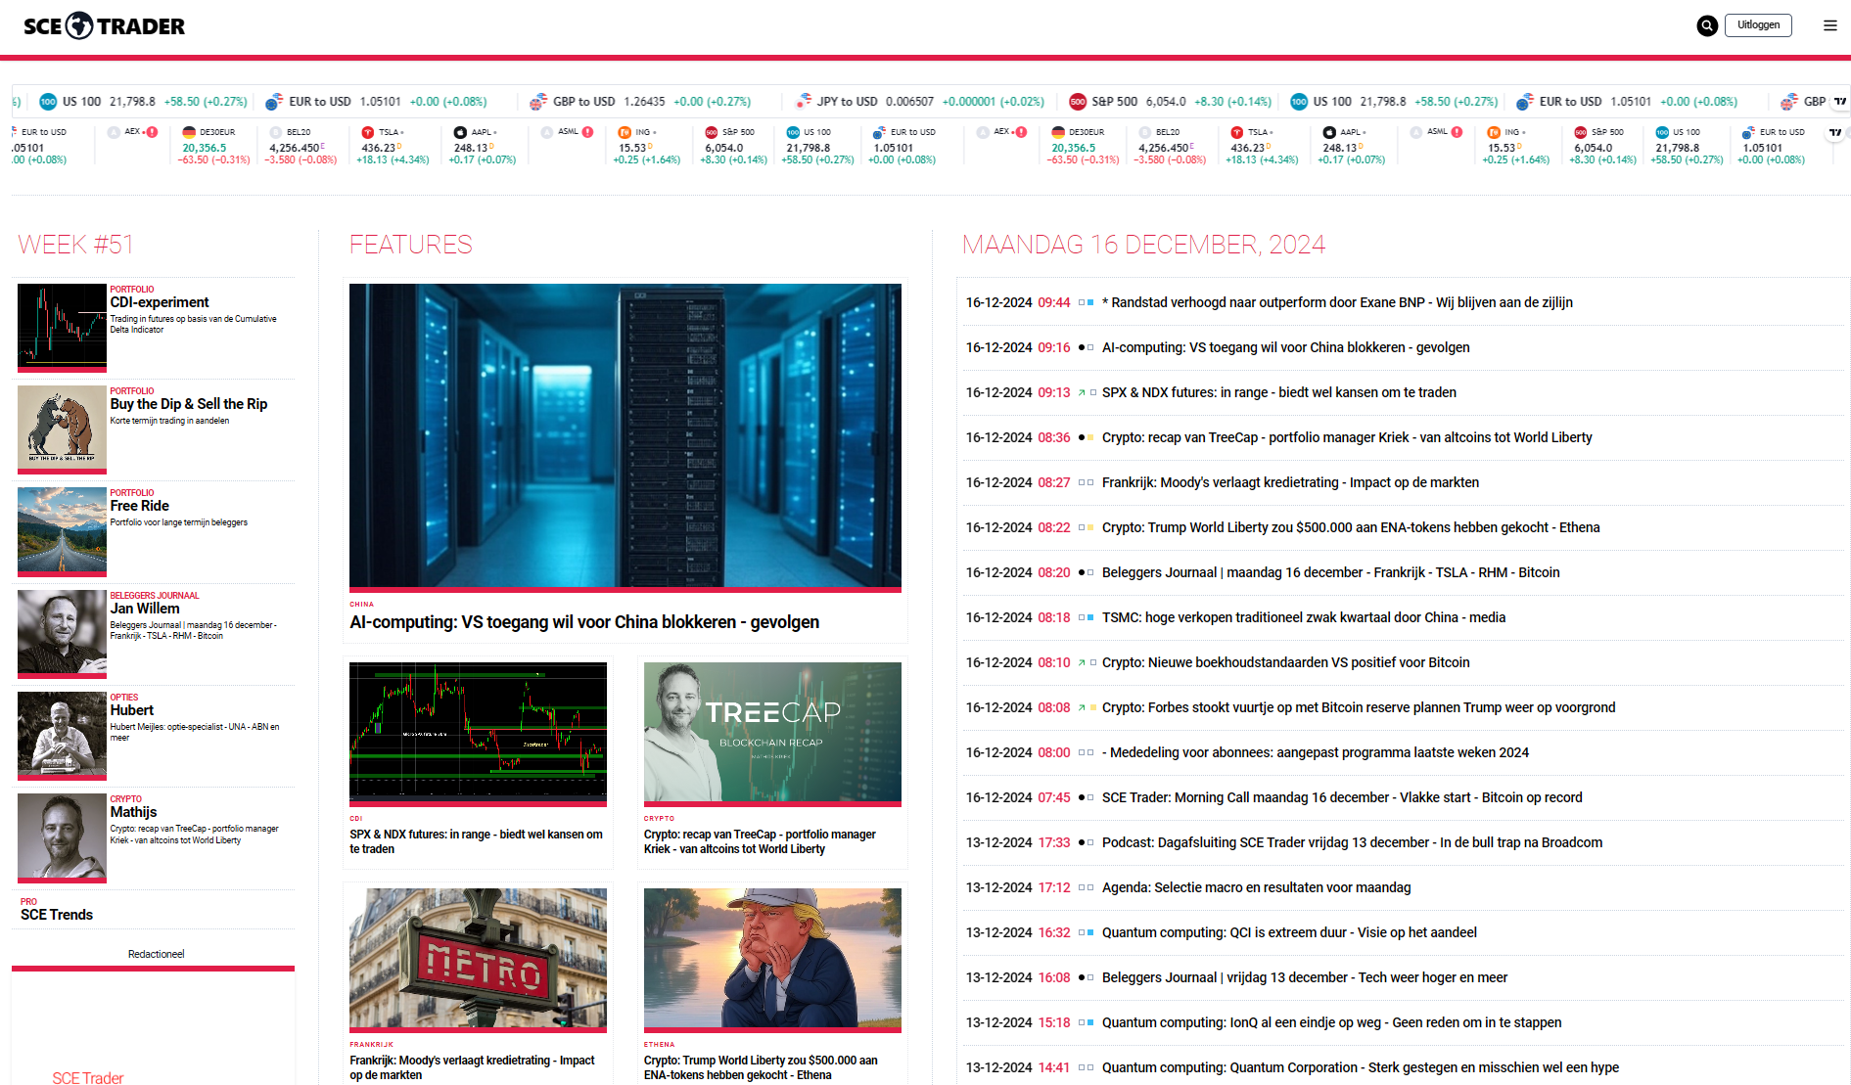Open Nieuwe boekhoudstandaarden Bitcoin news item
Viewport: 1851px width, 1085px height.
tap(1286, 663)
